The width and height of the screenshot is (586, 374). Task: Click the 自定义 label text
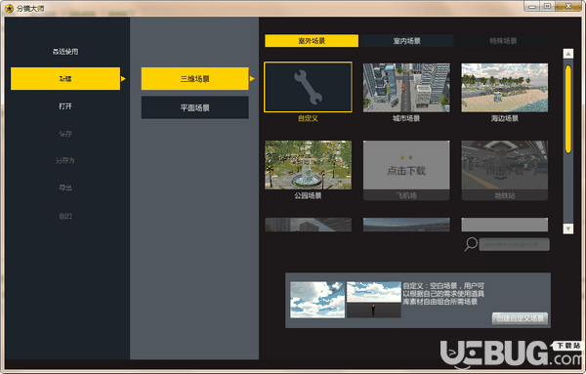point(308,118)
